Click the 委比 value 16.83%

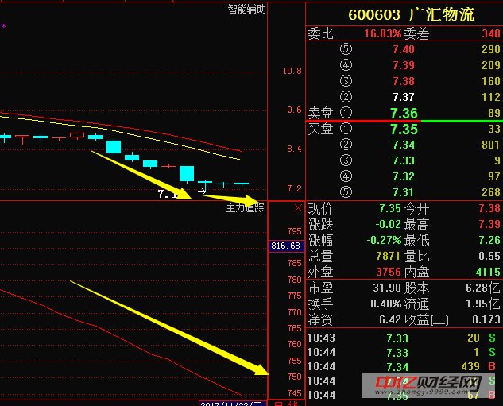[383, 33]
